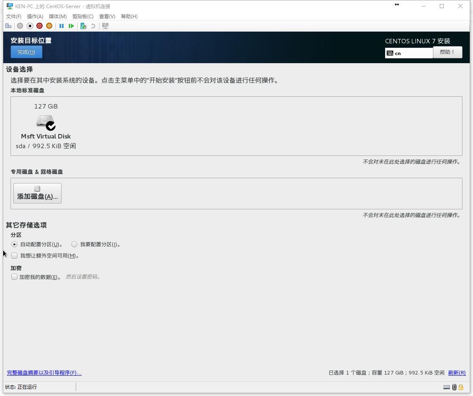Open the 剪贴板(C) menu
The width and height of the screenshot is (473, 396).
coord(83,16)
